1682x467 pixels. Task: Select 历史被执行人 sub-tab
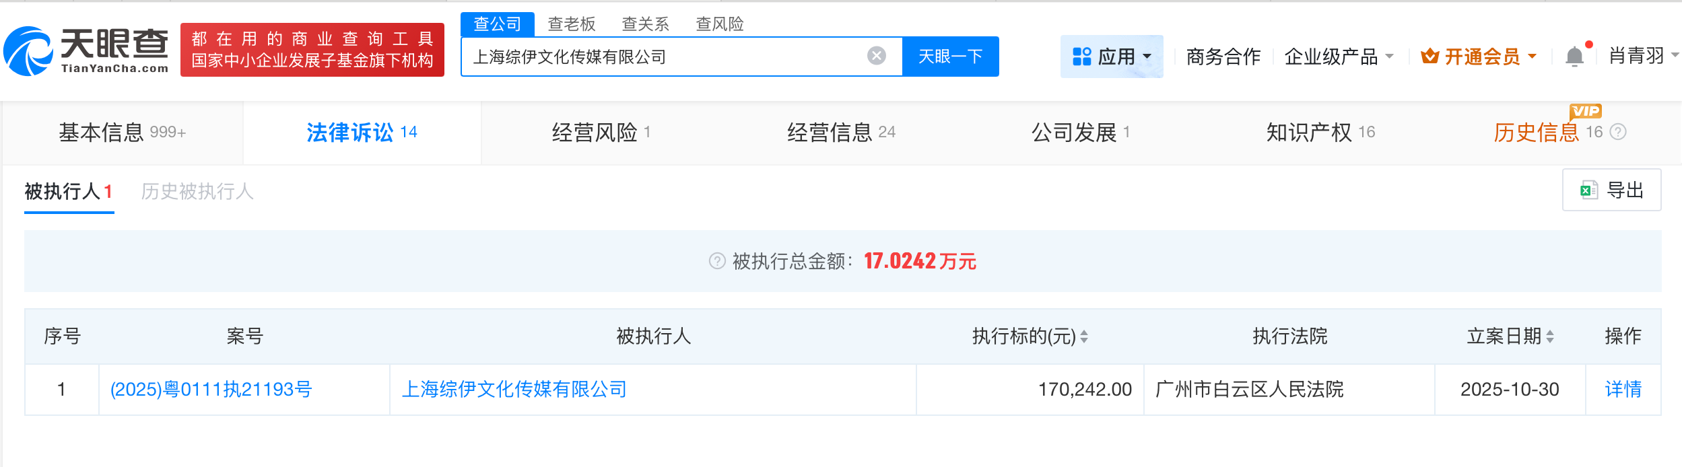click(197, 192)
